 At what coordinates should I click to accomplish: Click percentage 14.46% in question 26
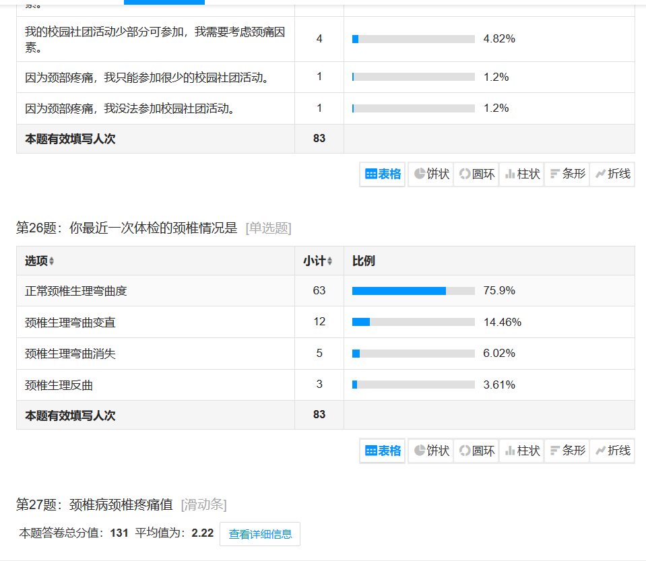(503, 322)
